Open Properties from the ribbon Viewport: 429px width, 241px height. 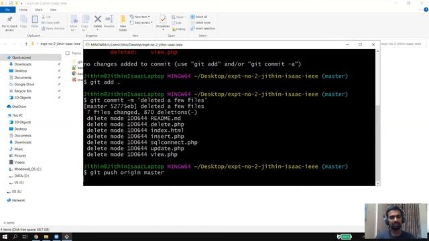pyautogui.click(x=163, y=21)
